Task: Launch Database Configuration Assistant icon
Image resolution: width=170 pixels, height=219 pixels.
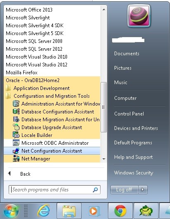Action: click(x=16, y=112)
